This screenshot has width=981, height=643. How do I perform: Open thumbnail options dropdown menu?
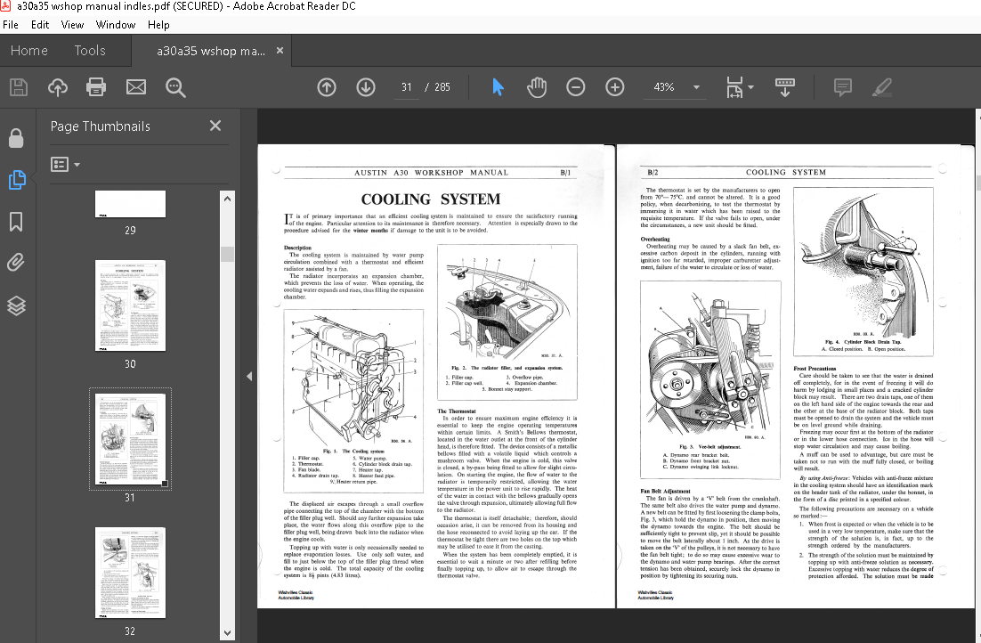[66, 165]
